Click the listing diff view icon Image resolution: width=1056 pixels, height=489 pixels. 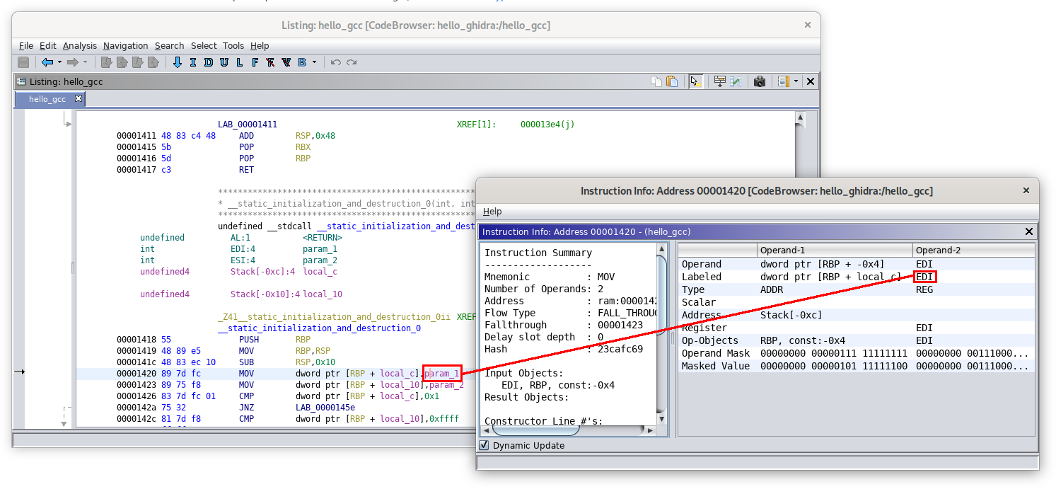point(736,81)
